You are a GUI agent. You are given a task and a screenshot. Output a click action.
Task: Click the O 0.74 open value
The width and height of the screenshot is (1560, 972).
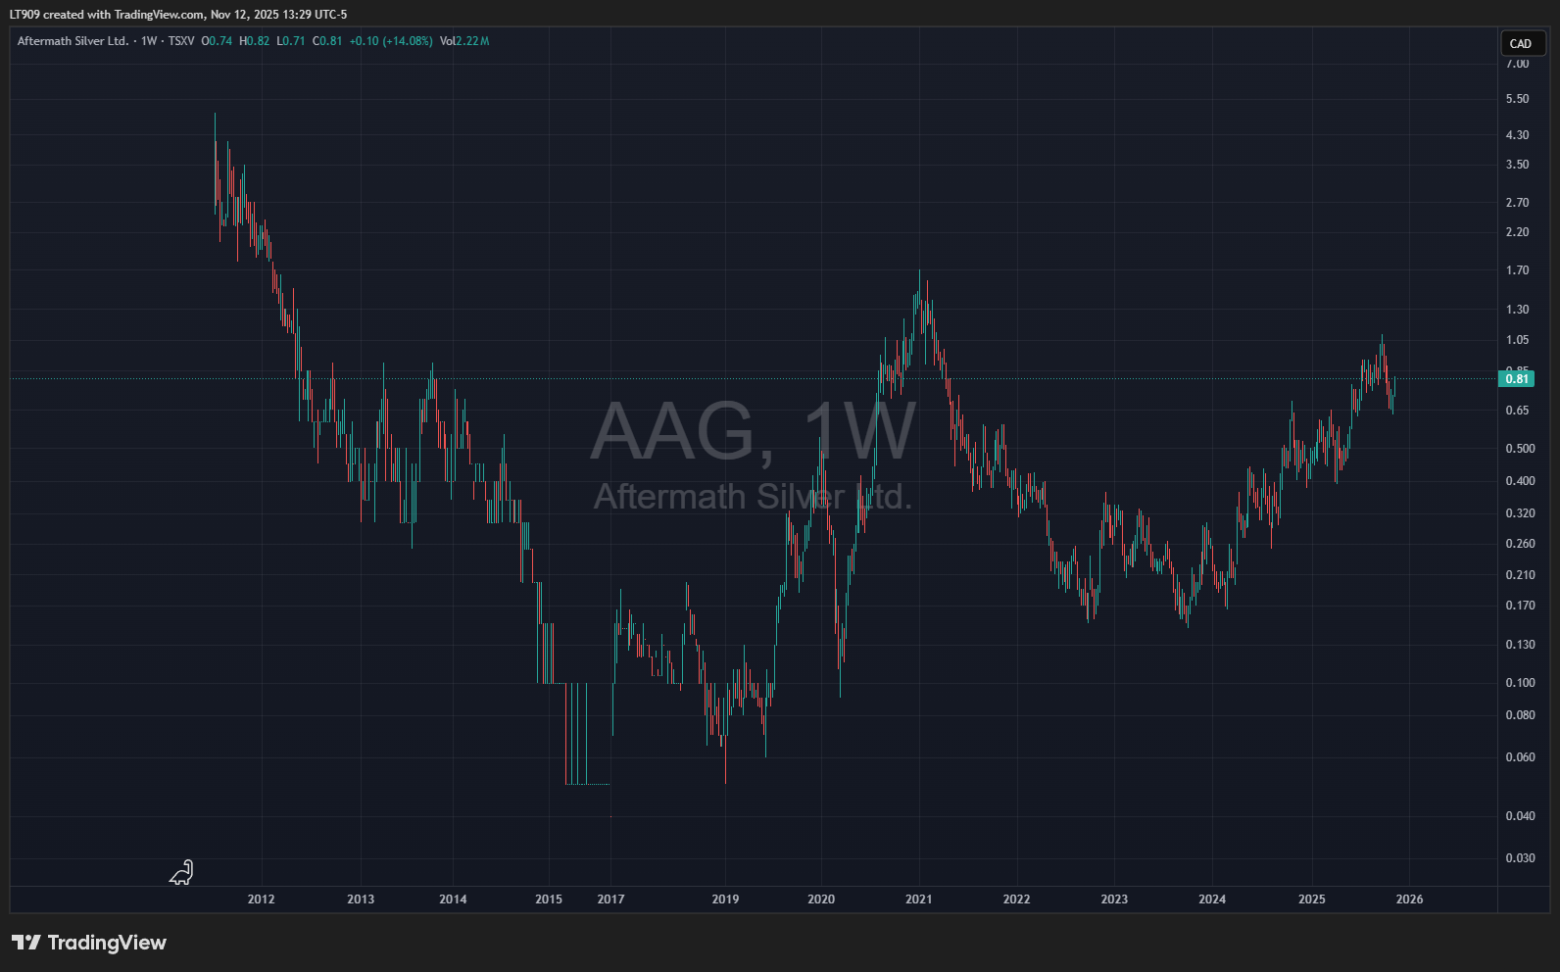[x=217, y=41]
